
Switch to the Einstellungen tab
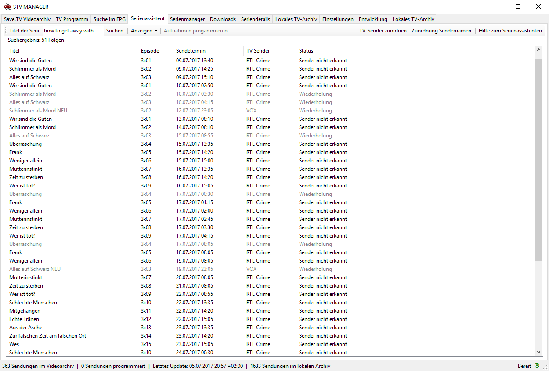[337, 19]
